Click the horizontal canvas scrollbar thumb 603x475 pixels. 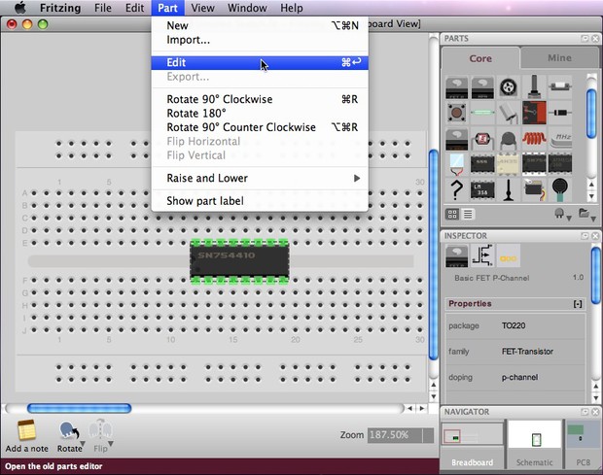click(x=79, y=408)
